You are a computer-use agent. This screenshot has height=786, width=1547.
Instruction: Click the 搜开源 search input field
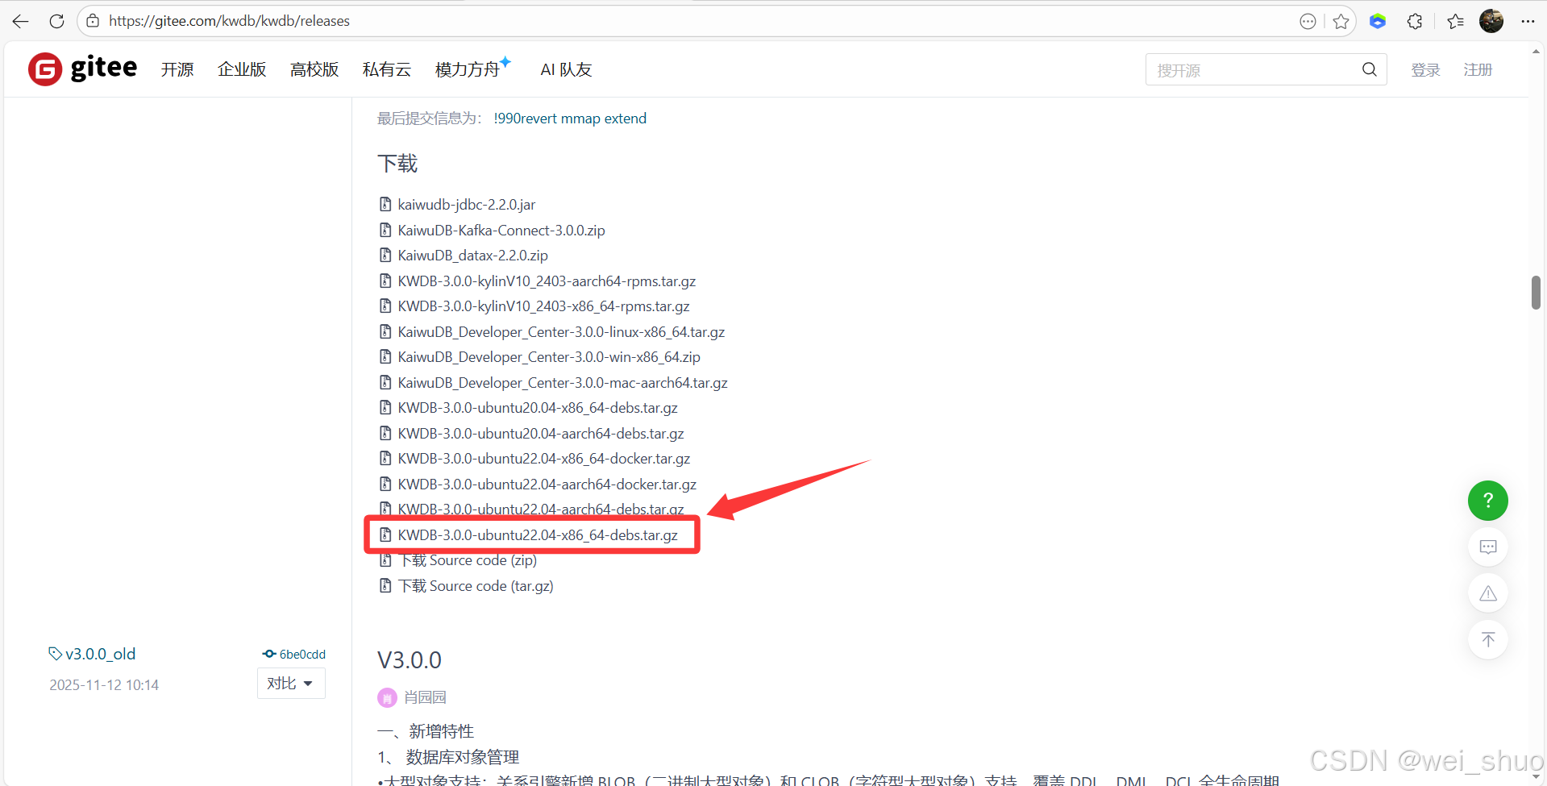pos(1255,69)
